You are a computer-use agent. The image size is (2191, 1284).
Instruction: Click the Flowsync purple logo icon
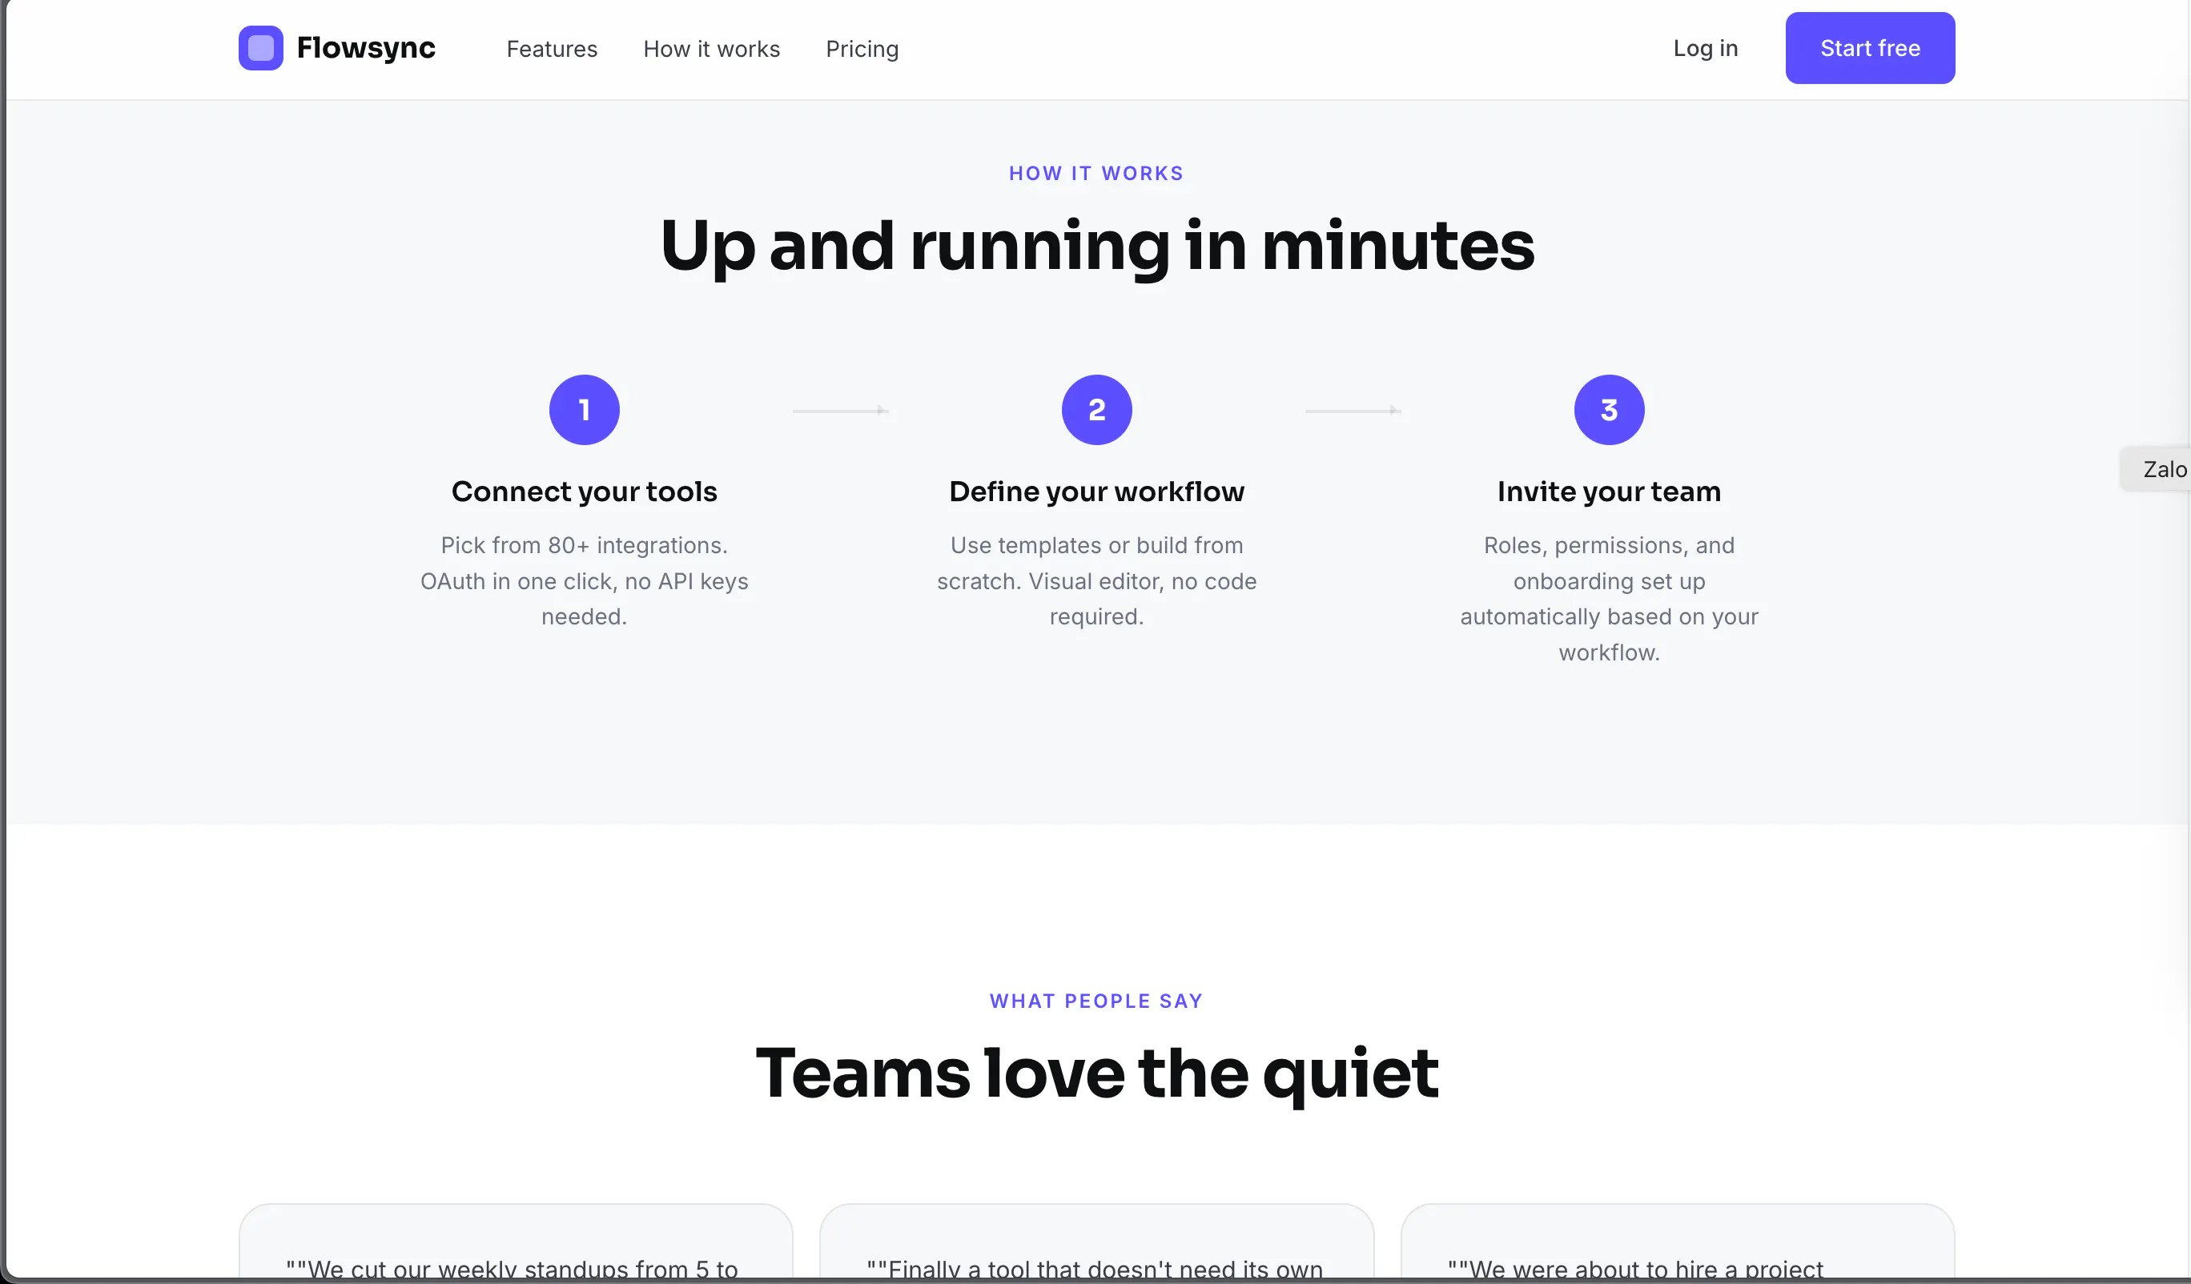click(x=261, y=48)
